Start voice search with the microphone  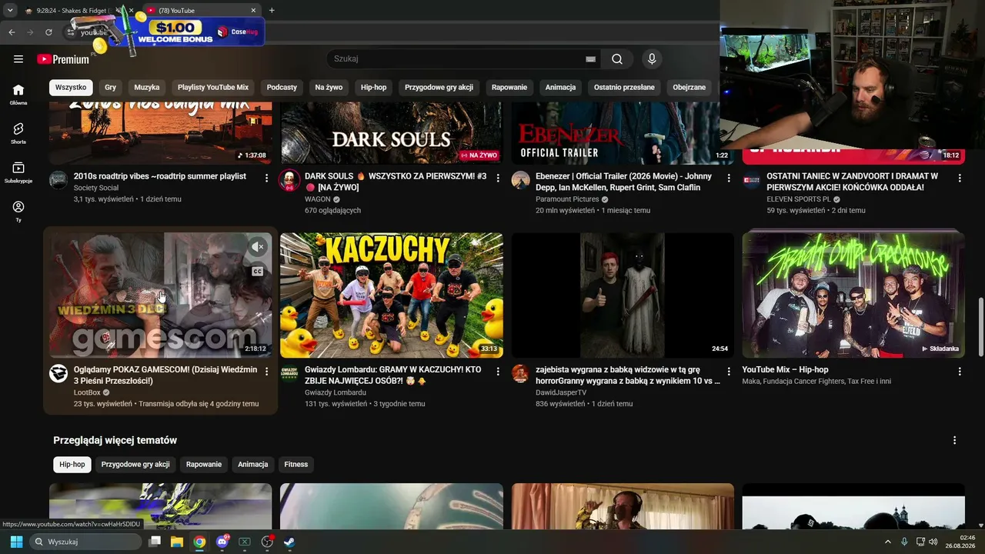pyautogui.click(x=652, y=59)
